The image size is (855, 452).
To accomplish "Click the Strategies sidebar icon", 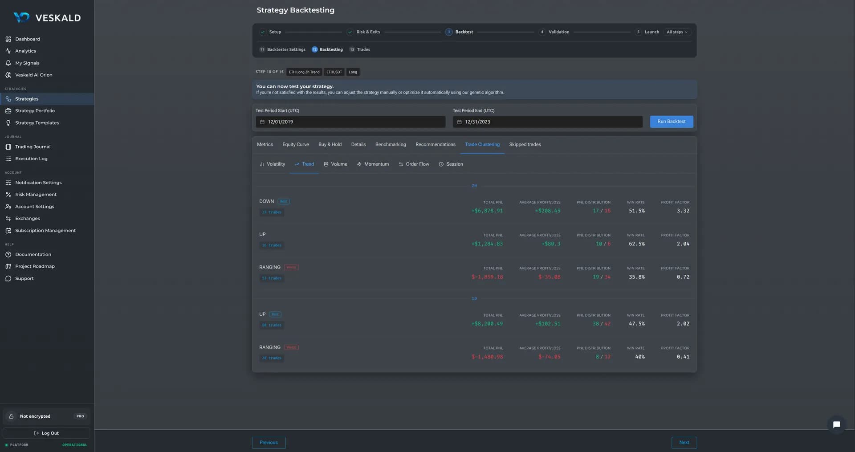I will click(x=8, y=99).
